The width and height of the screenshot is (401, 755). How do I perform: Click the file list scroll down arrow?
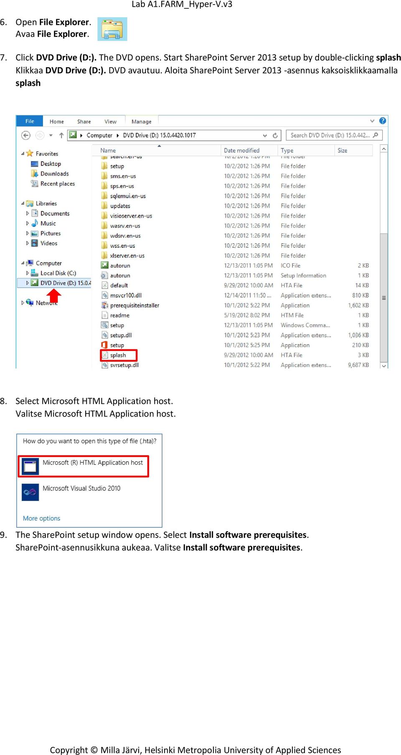click(x=384, y=365)
